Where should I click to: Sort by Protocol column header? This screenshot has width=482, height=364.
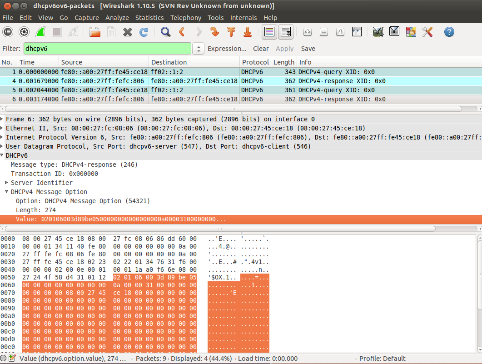point(255,62)
